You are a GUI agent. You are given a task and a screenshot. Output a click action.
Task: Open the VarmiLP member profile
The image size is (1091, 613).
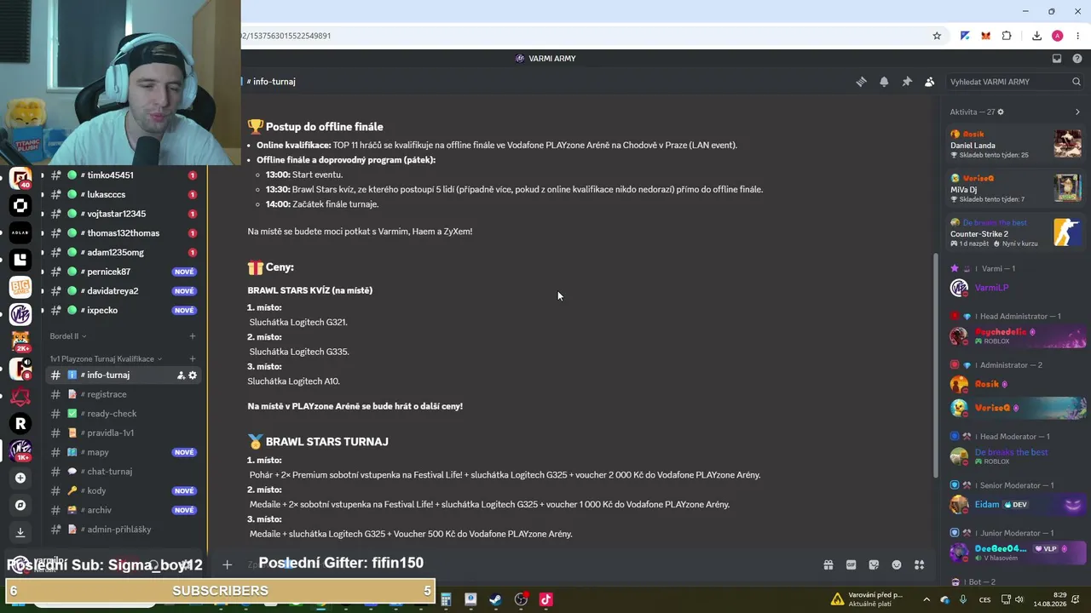pyautogui.click(x=1018, y=288)
